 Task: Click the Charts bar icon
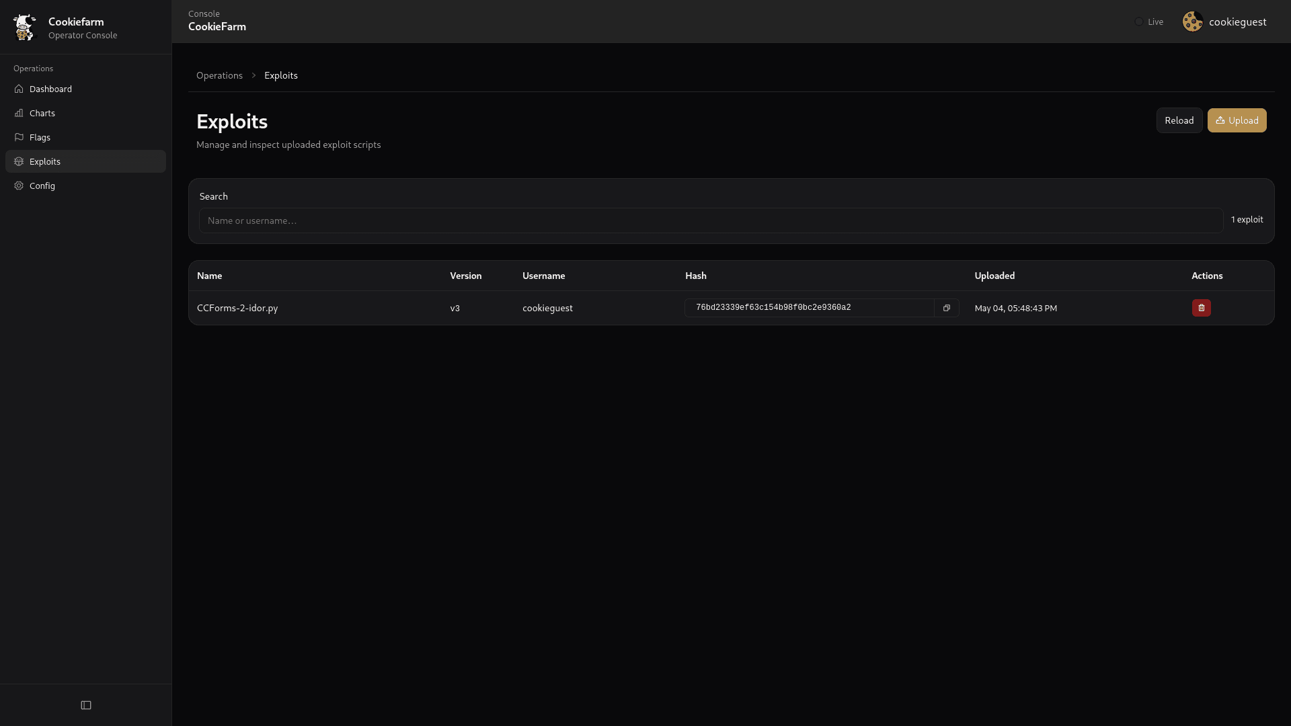[x=19, y=113]
